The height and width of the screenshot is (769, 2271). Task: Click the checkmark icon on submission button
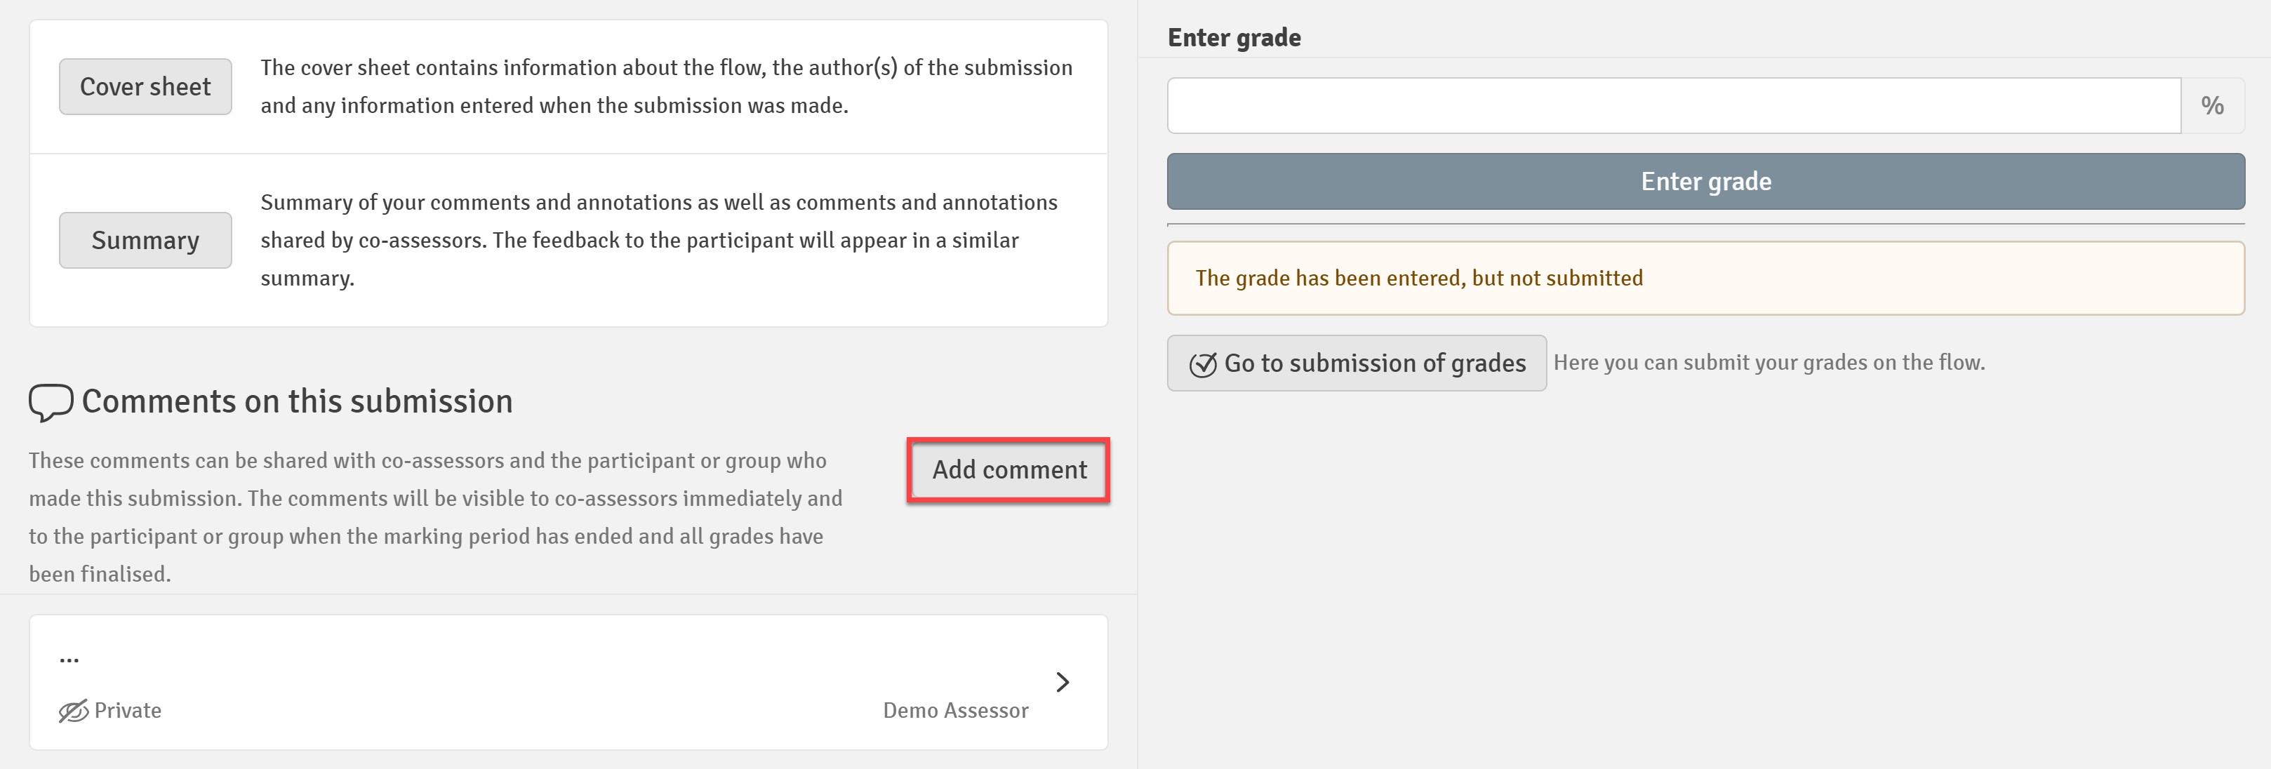[x=1202, y=364]
